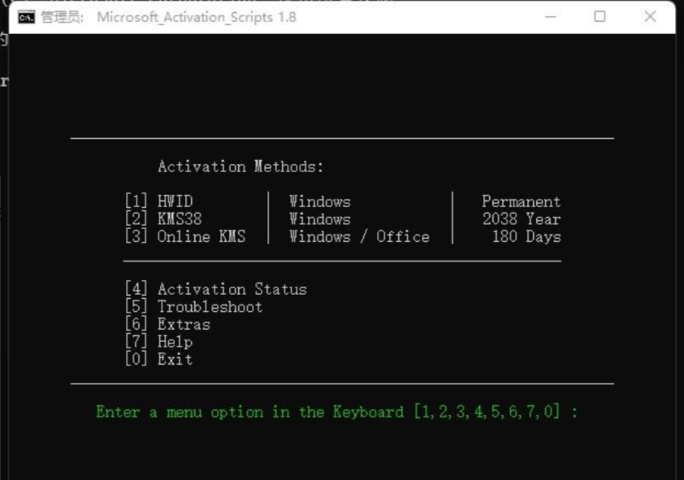Viewport: 684px width, 480px height.
Task: Click the Windows / Office product text
Action: pos(359,236)
